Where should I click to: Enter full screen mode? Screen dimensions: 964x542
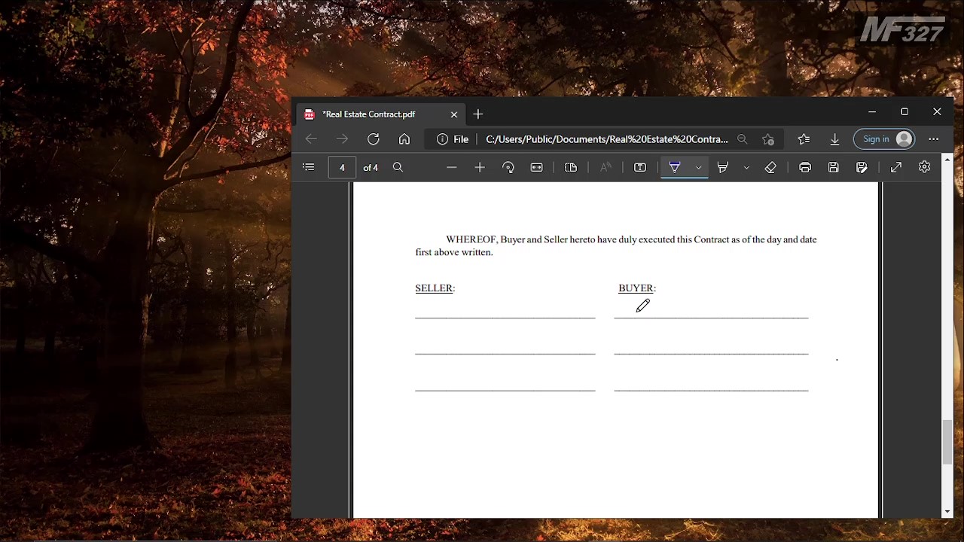[896, 167]
